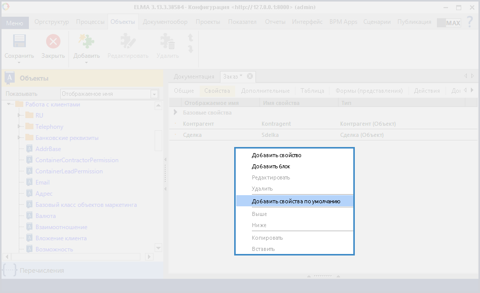The image size is (480, 293).
Task: Click the Меню button
Action: click(15, 23)
